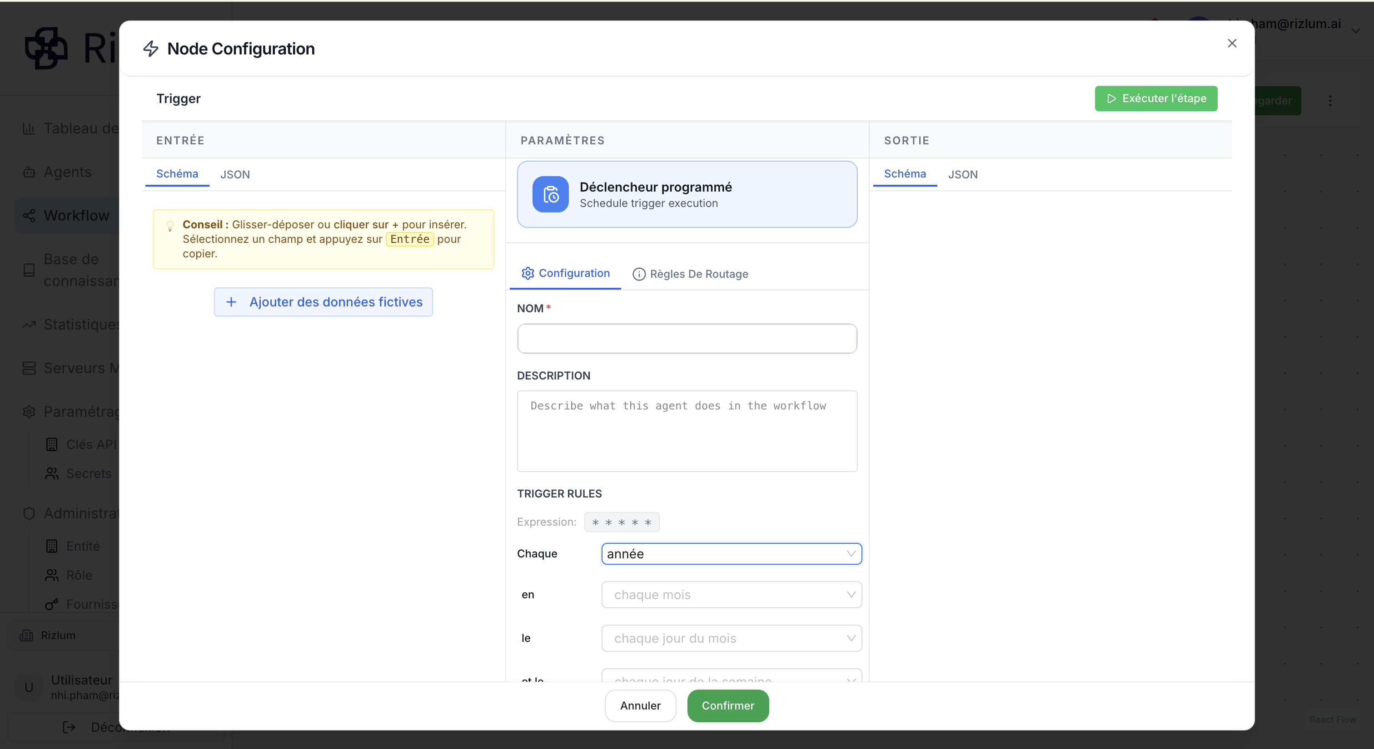
Task: Open Administration in the sidebar
Action: [x=71, y=513]
